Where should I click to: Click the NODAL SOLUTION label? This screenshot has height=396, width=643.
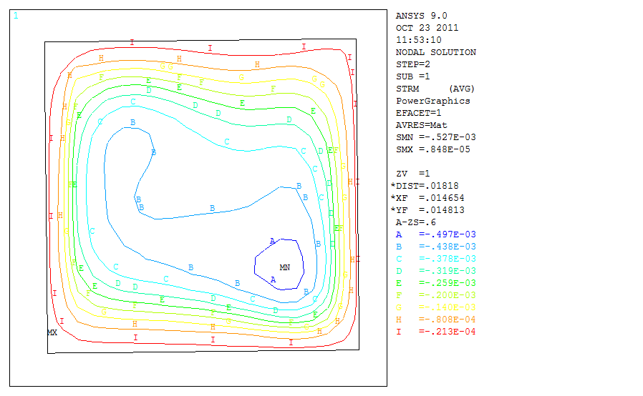435,52
